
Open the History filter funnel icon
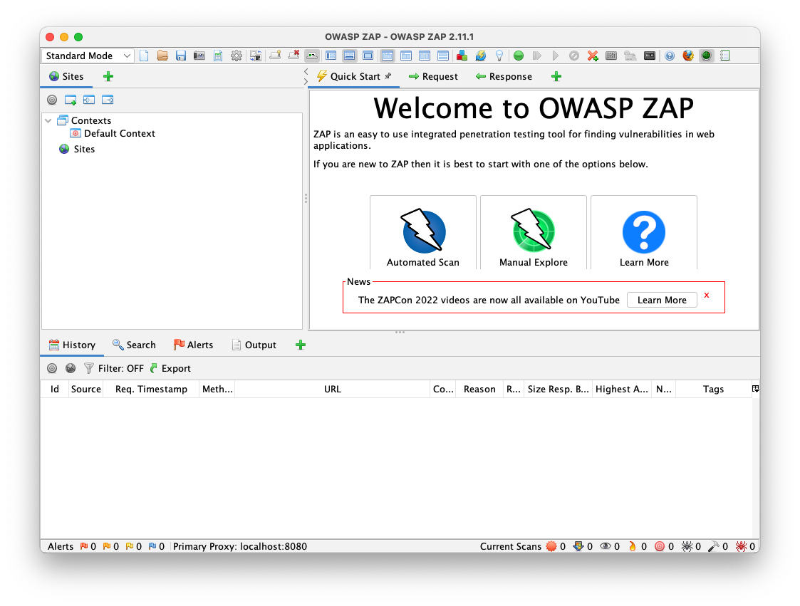pos(89,368)
